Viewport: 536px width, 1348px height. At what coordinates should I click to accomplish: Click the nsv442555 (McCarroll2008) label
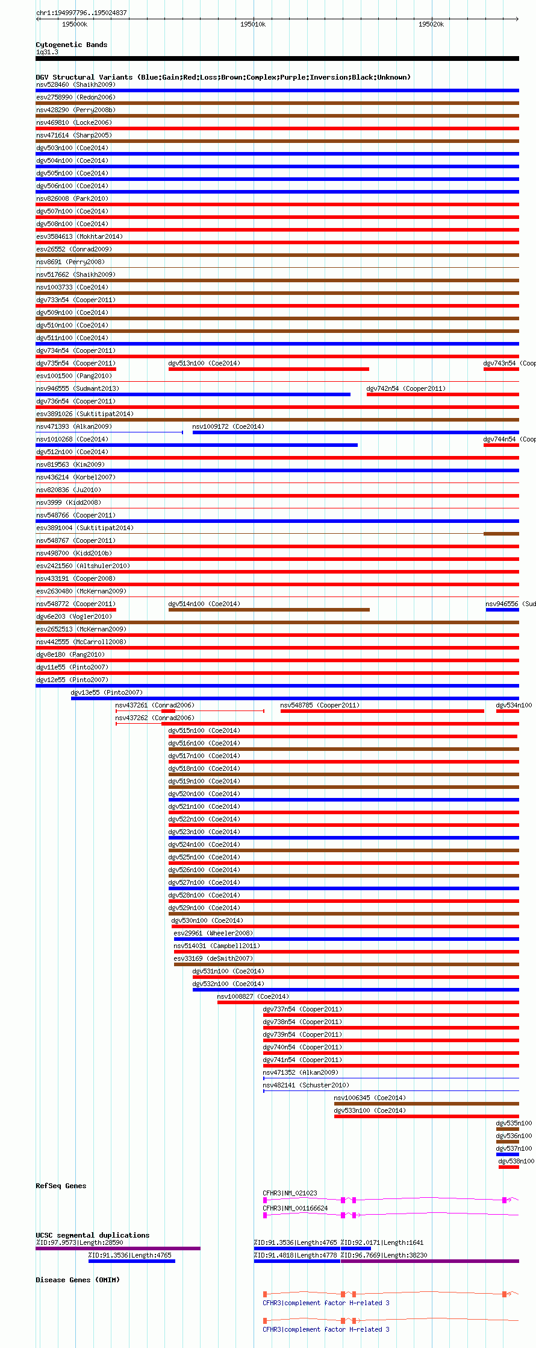coord(81,642)
